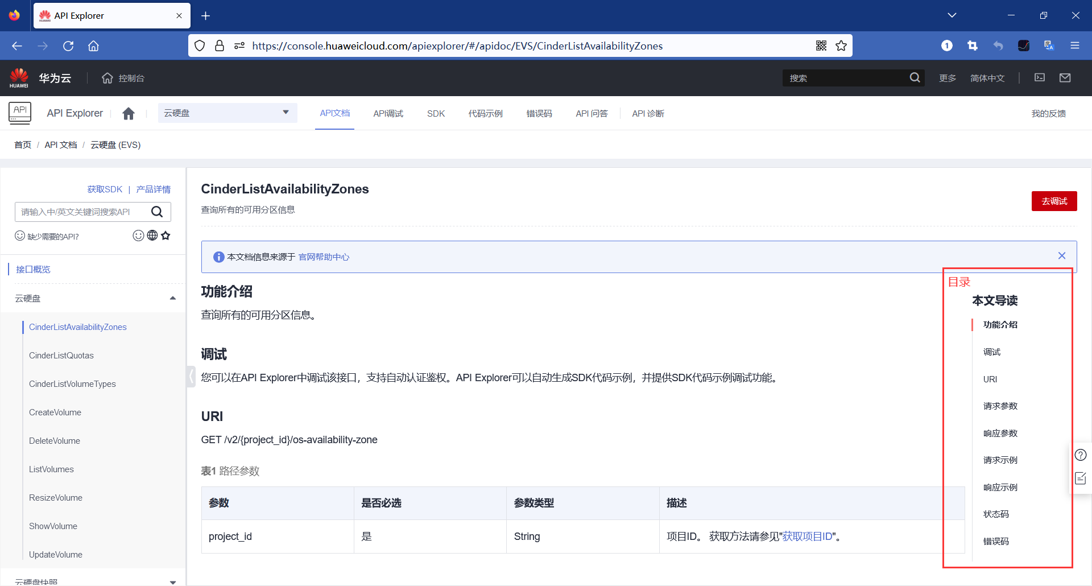Select ListVolumes in the API list
This screenshot has width=1092, height=586.
click(x=51, y=469)
